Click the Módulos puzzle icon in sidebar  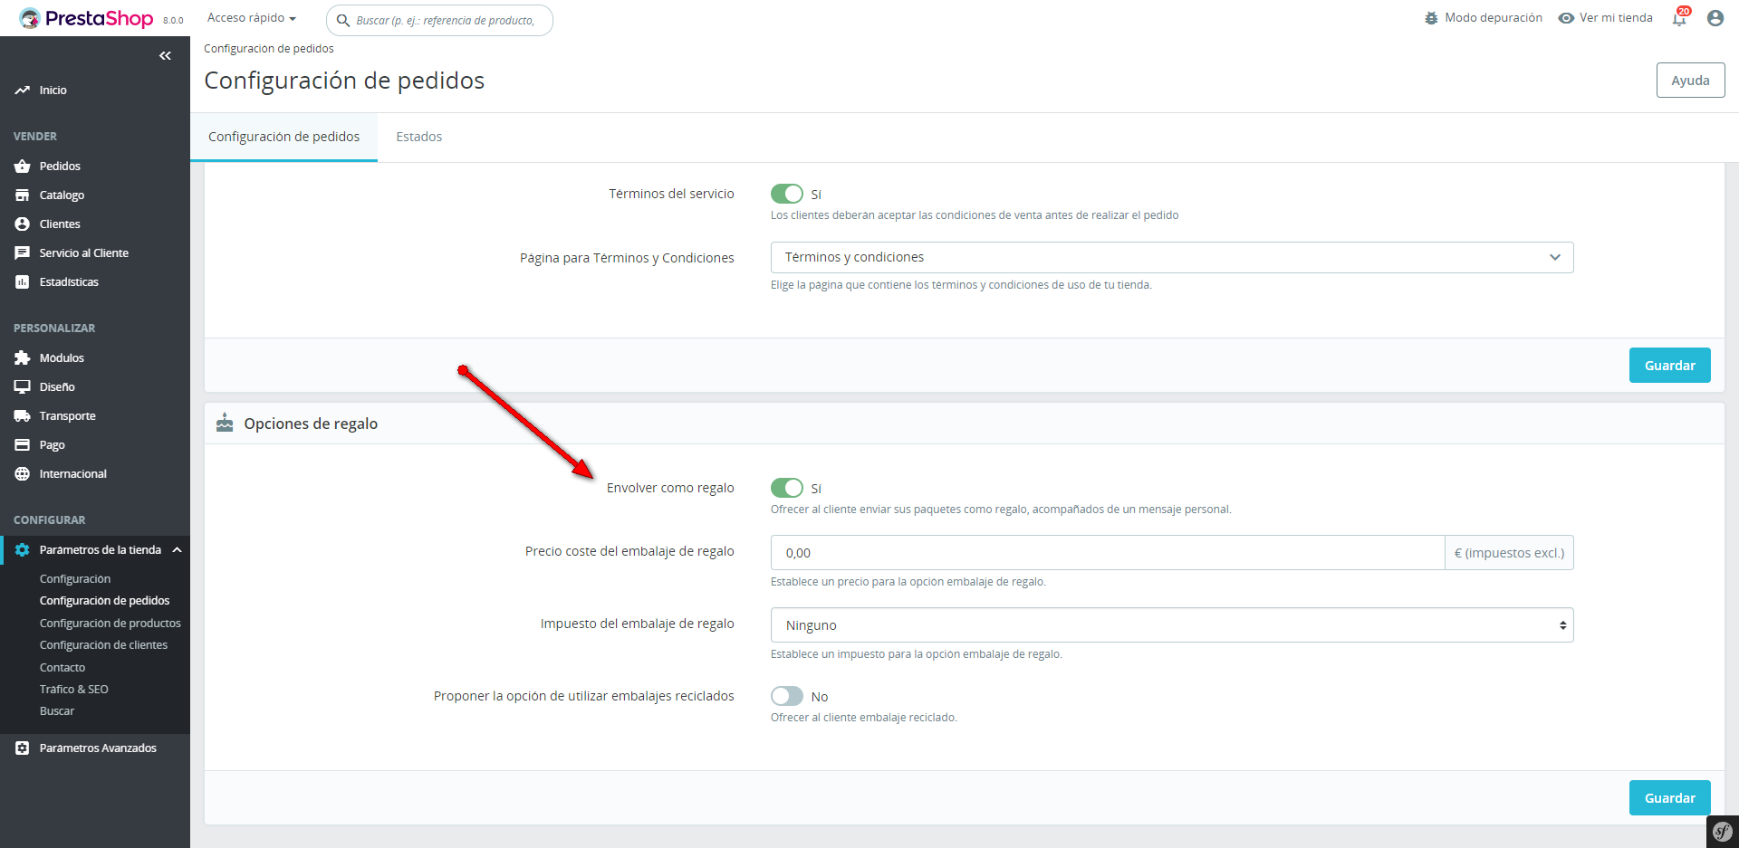tap(23, 358)
